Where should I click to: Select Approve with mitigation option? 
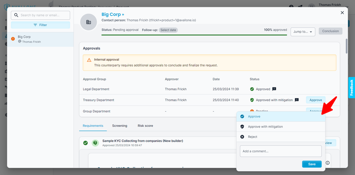point(281,126)
